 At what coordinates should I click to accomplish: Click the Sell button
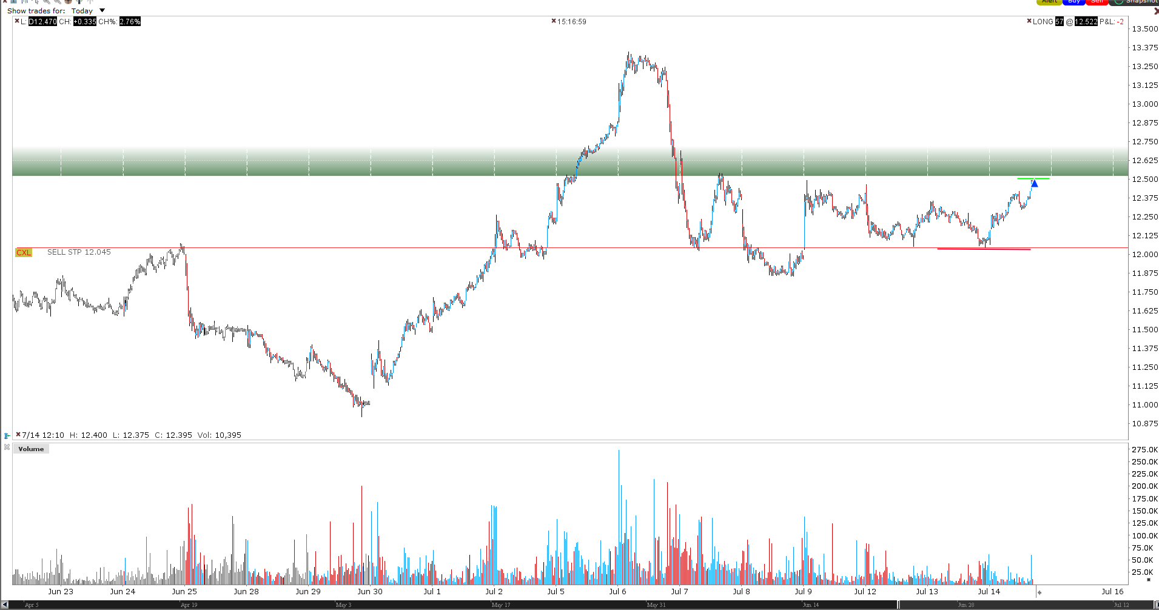click(1097, 2)
